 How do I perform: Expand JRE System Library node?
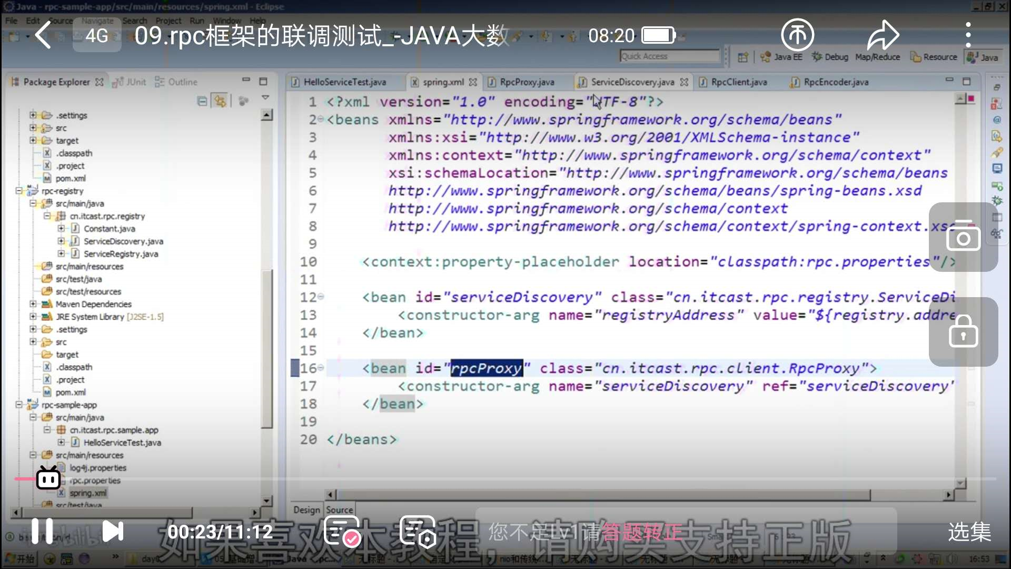33,317
